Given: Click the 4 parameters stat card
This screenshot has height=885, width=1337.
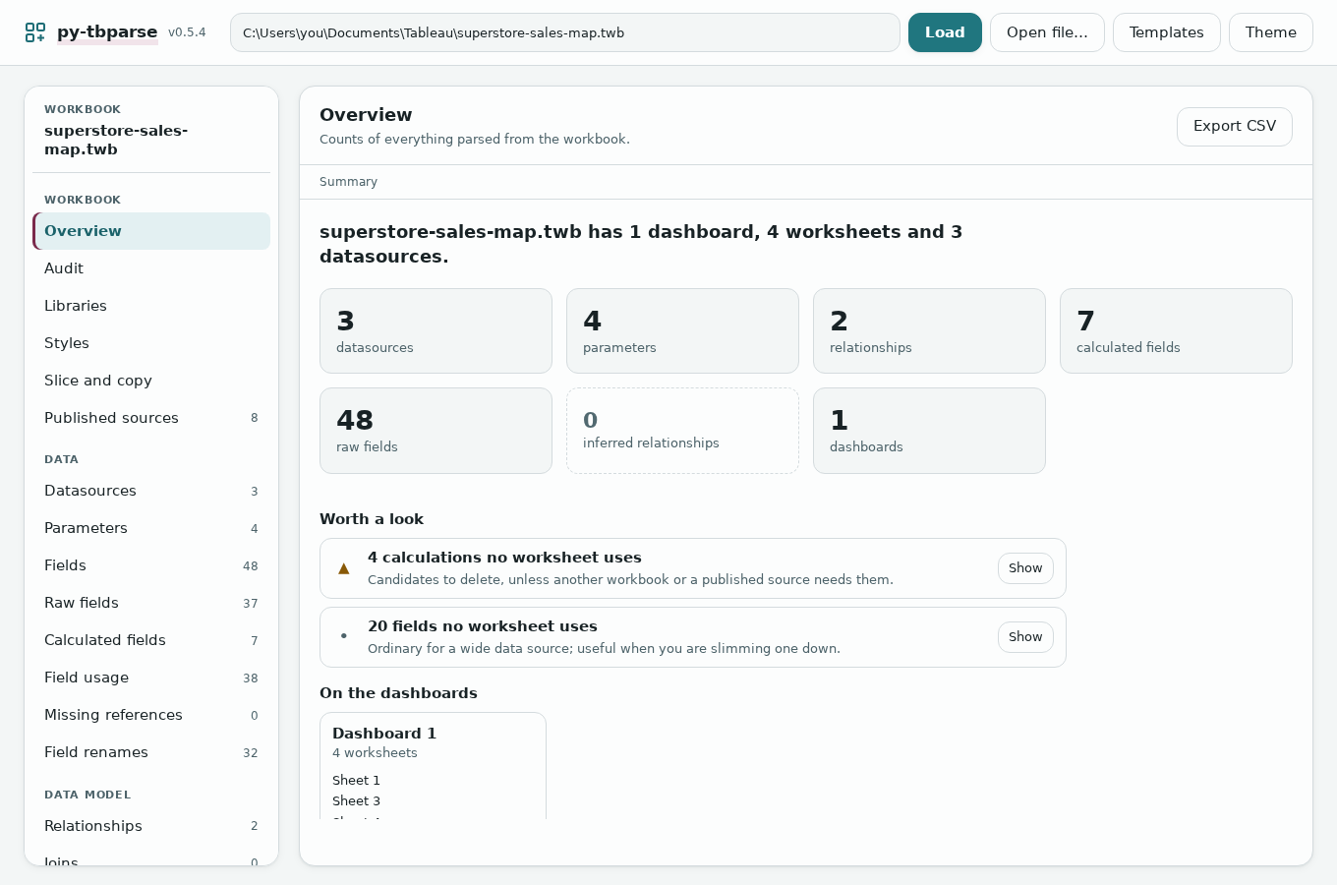Looking at the screenshot, I should coord(682,330).
